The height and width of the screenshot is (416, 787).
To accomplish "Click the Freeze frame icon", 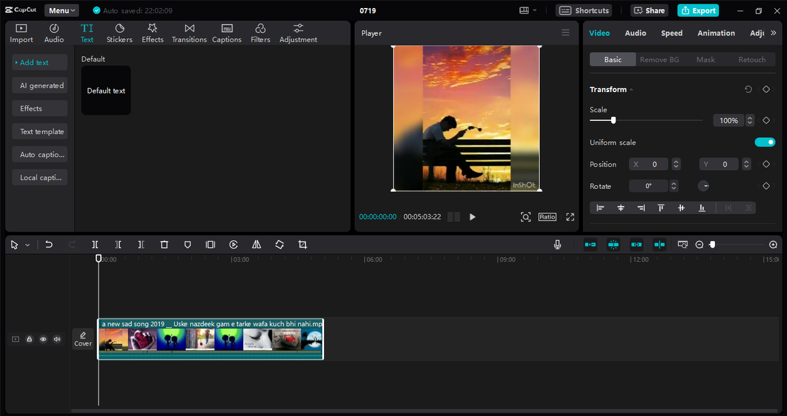I will [x=210, y=245].
